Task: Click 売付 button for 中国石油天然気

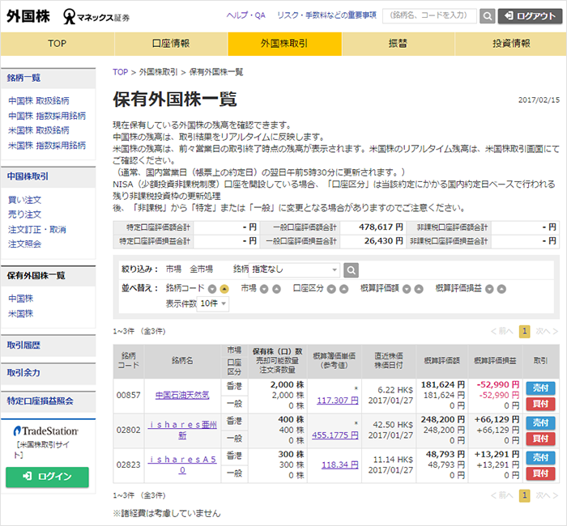Action: tap(539, 388)
